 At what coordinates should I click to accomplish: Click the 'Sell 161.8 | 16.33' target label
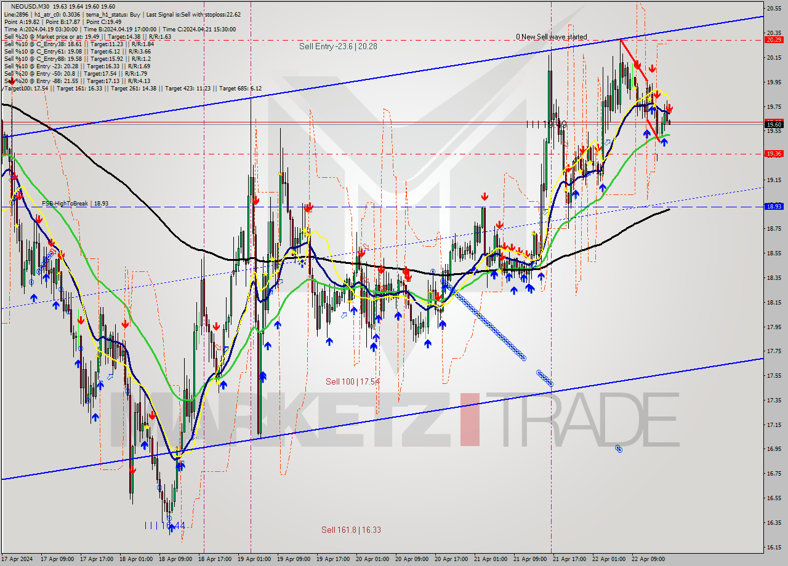pyautogui.click(x=350, y=530)
